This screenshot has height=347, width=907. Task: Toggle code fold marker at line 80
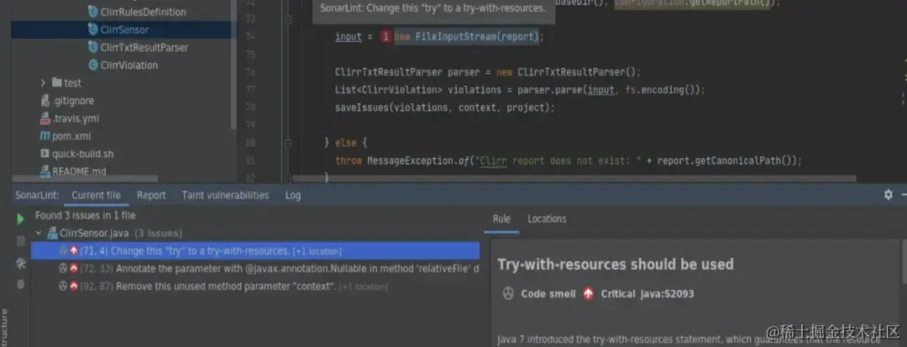click(x=289, y=143)
